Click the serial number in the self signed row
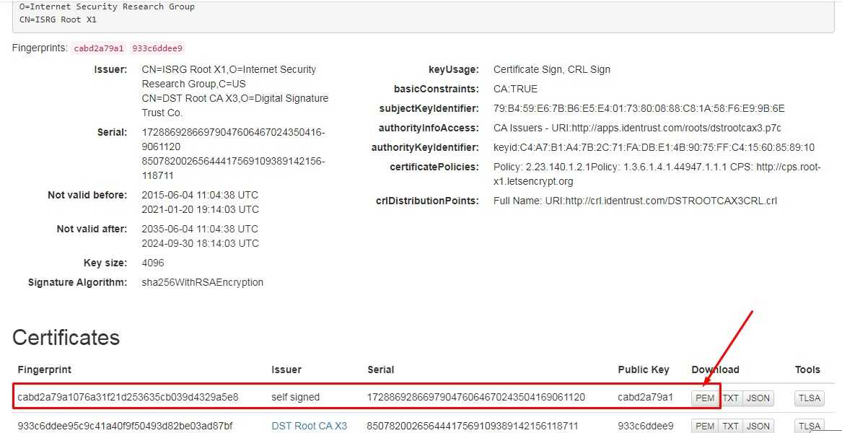The width and height of the screenshot is (842, 433). point(476,397)
